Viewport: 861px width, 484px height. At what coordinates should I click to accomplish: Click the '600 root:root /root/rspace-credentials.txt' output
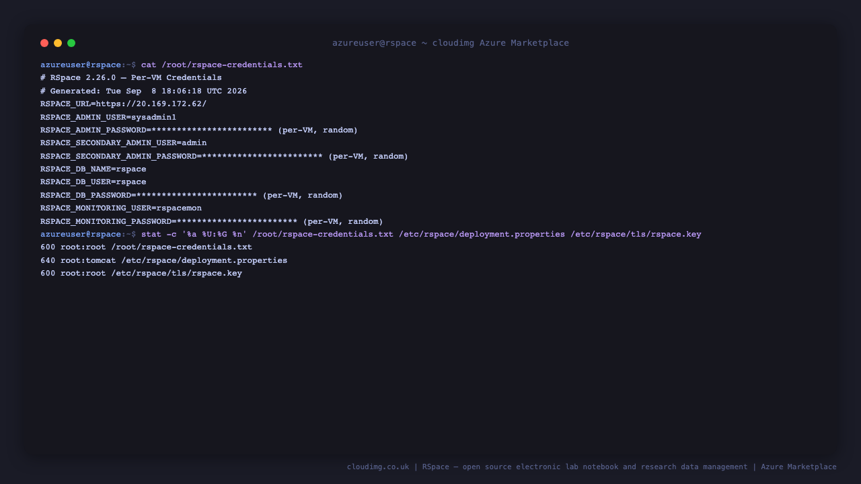tap(146, 247)
